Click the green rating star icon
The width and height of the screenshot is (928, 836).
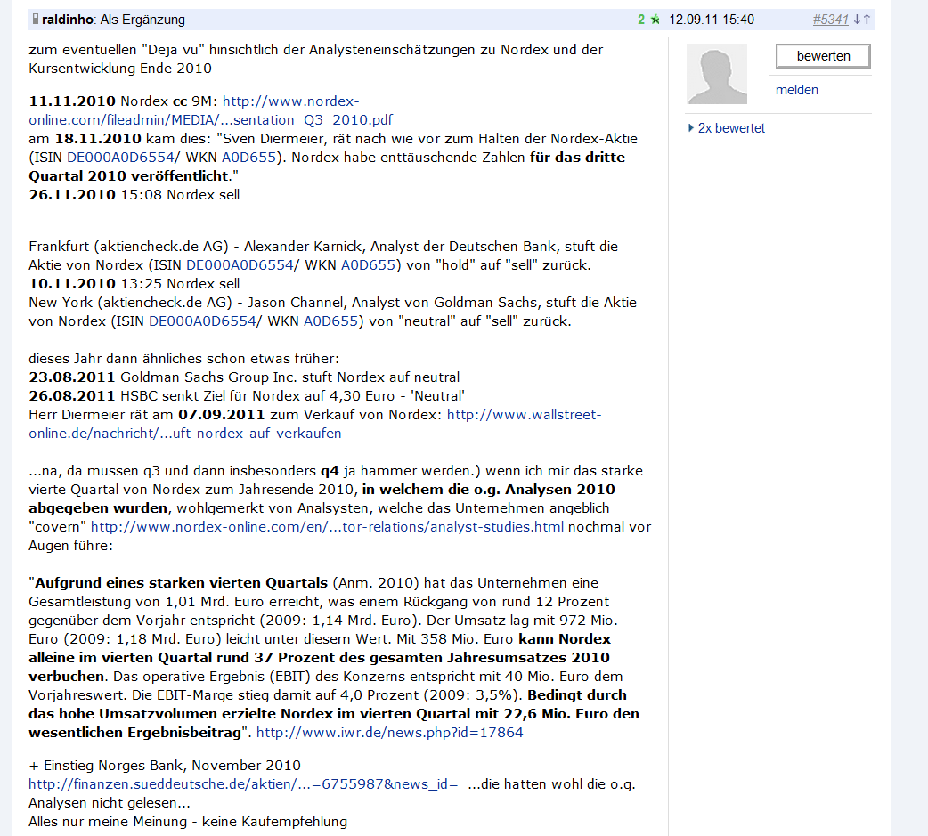(655, 20)
